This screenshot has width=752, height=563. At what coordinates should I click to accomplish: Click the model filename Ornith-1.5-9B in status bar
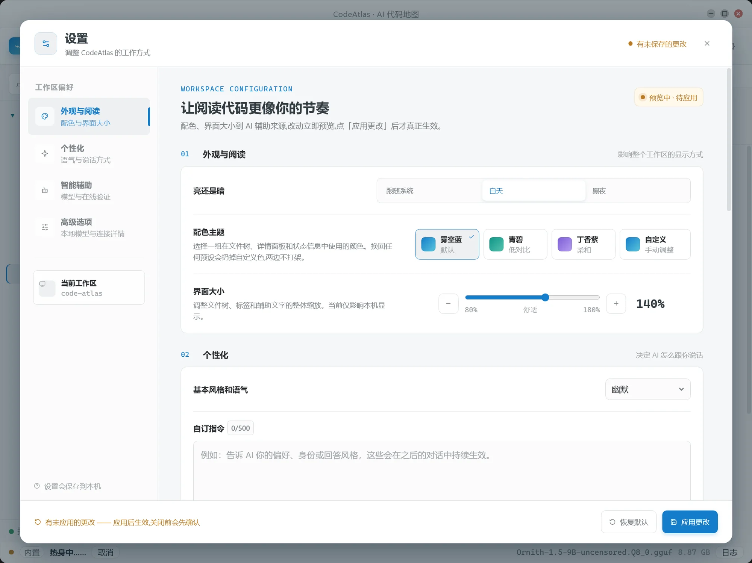point(594,552)
